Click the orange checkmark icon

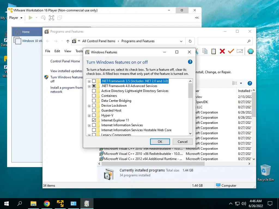coord(231,51)
